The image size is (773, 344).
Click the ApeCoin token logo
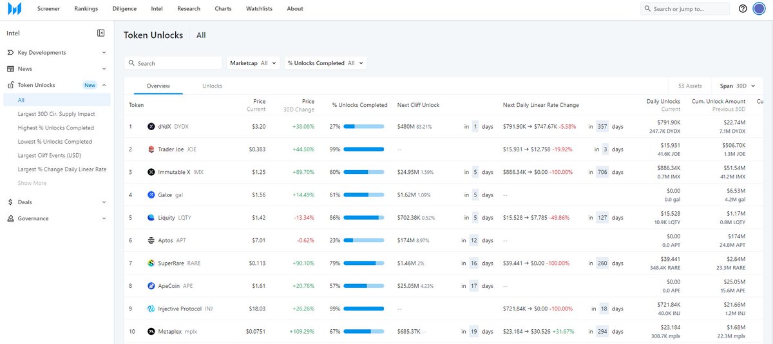151,286
